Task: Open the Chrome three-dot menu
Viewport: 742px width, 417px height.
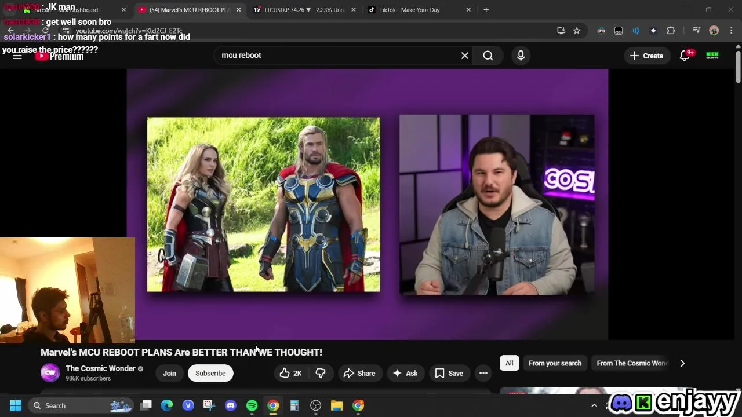Action: pos(731,31)
